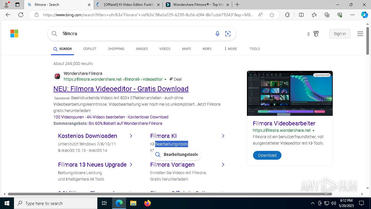Screen dimensions: 371x209
Task: Click chevron beside Filmora Vorlagen
Action: [x=223, y=165]
